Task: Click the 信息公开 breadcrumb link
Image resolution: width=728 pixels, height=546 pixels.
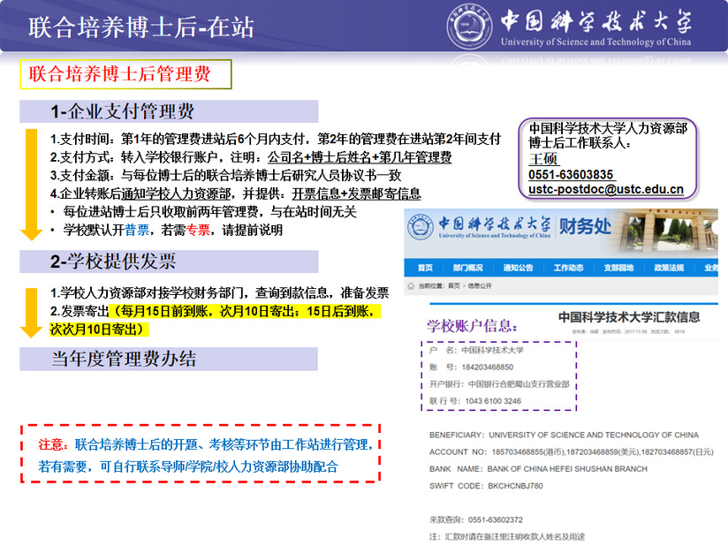Action: point(478,286)
